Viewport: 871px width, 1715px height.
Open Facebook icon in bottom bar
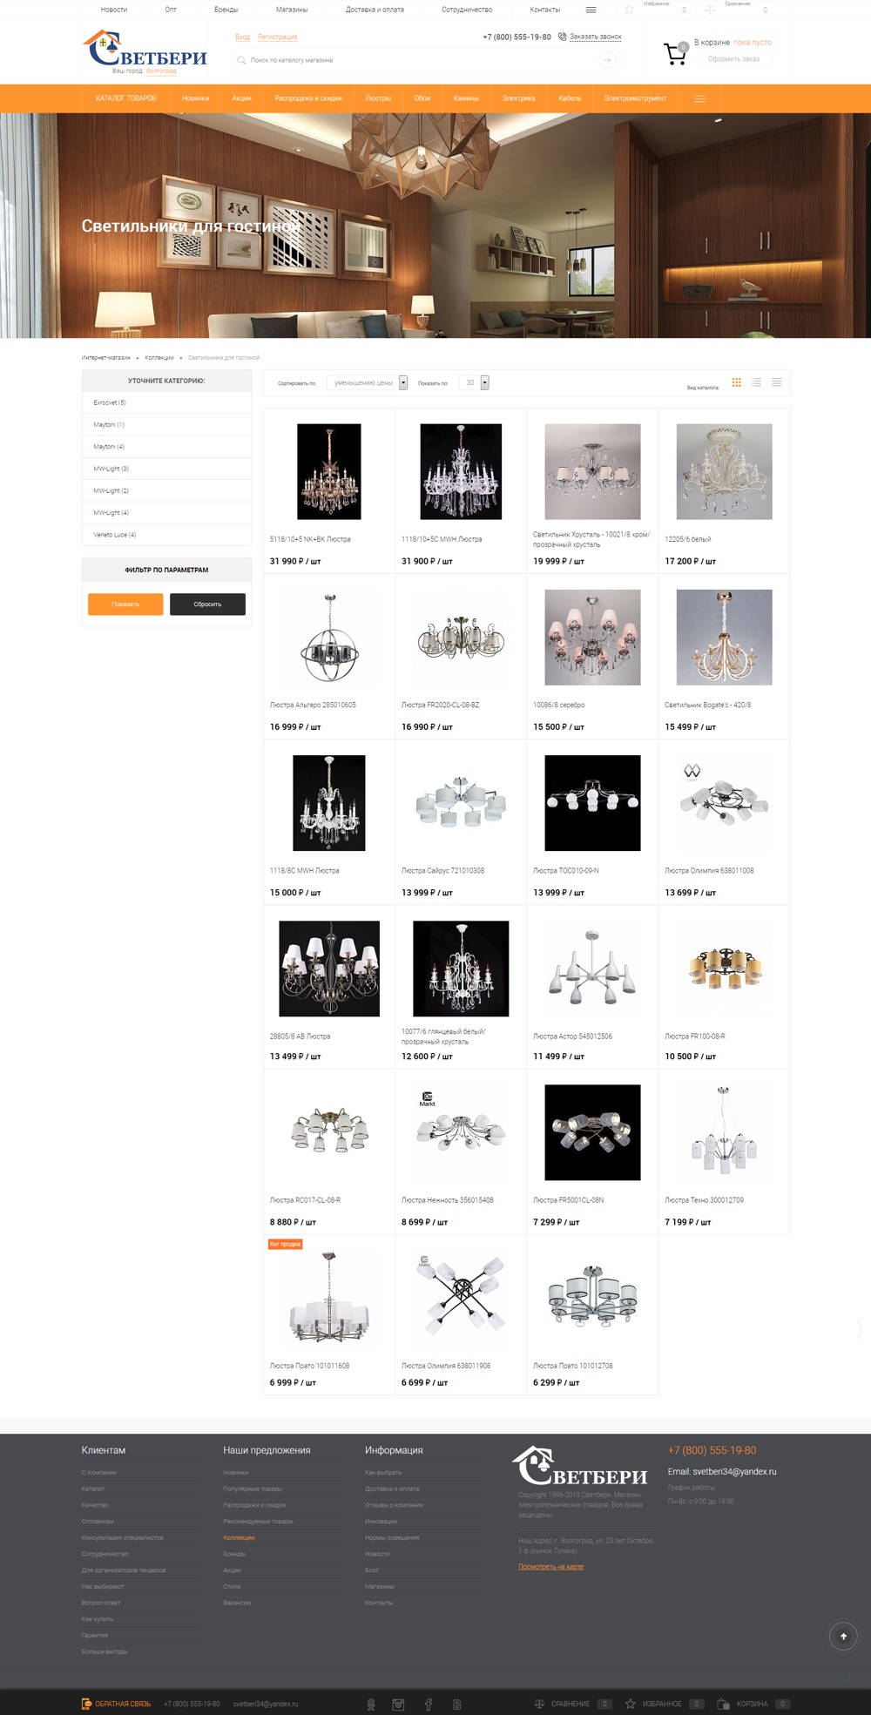point(428,1705)
